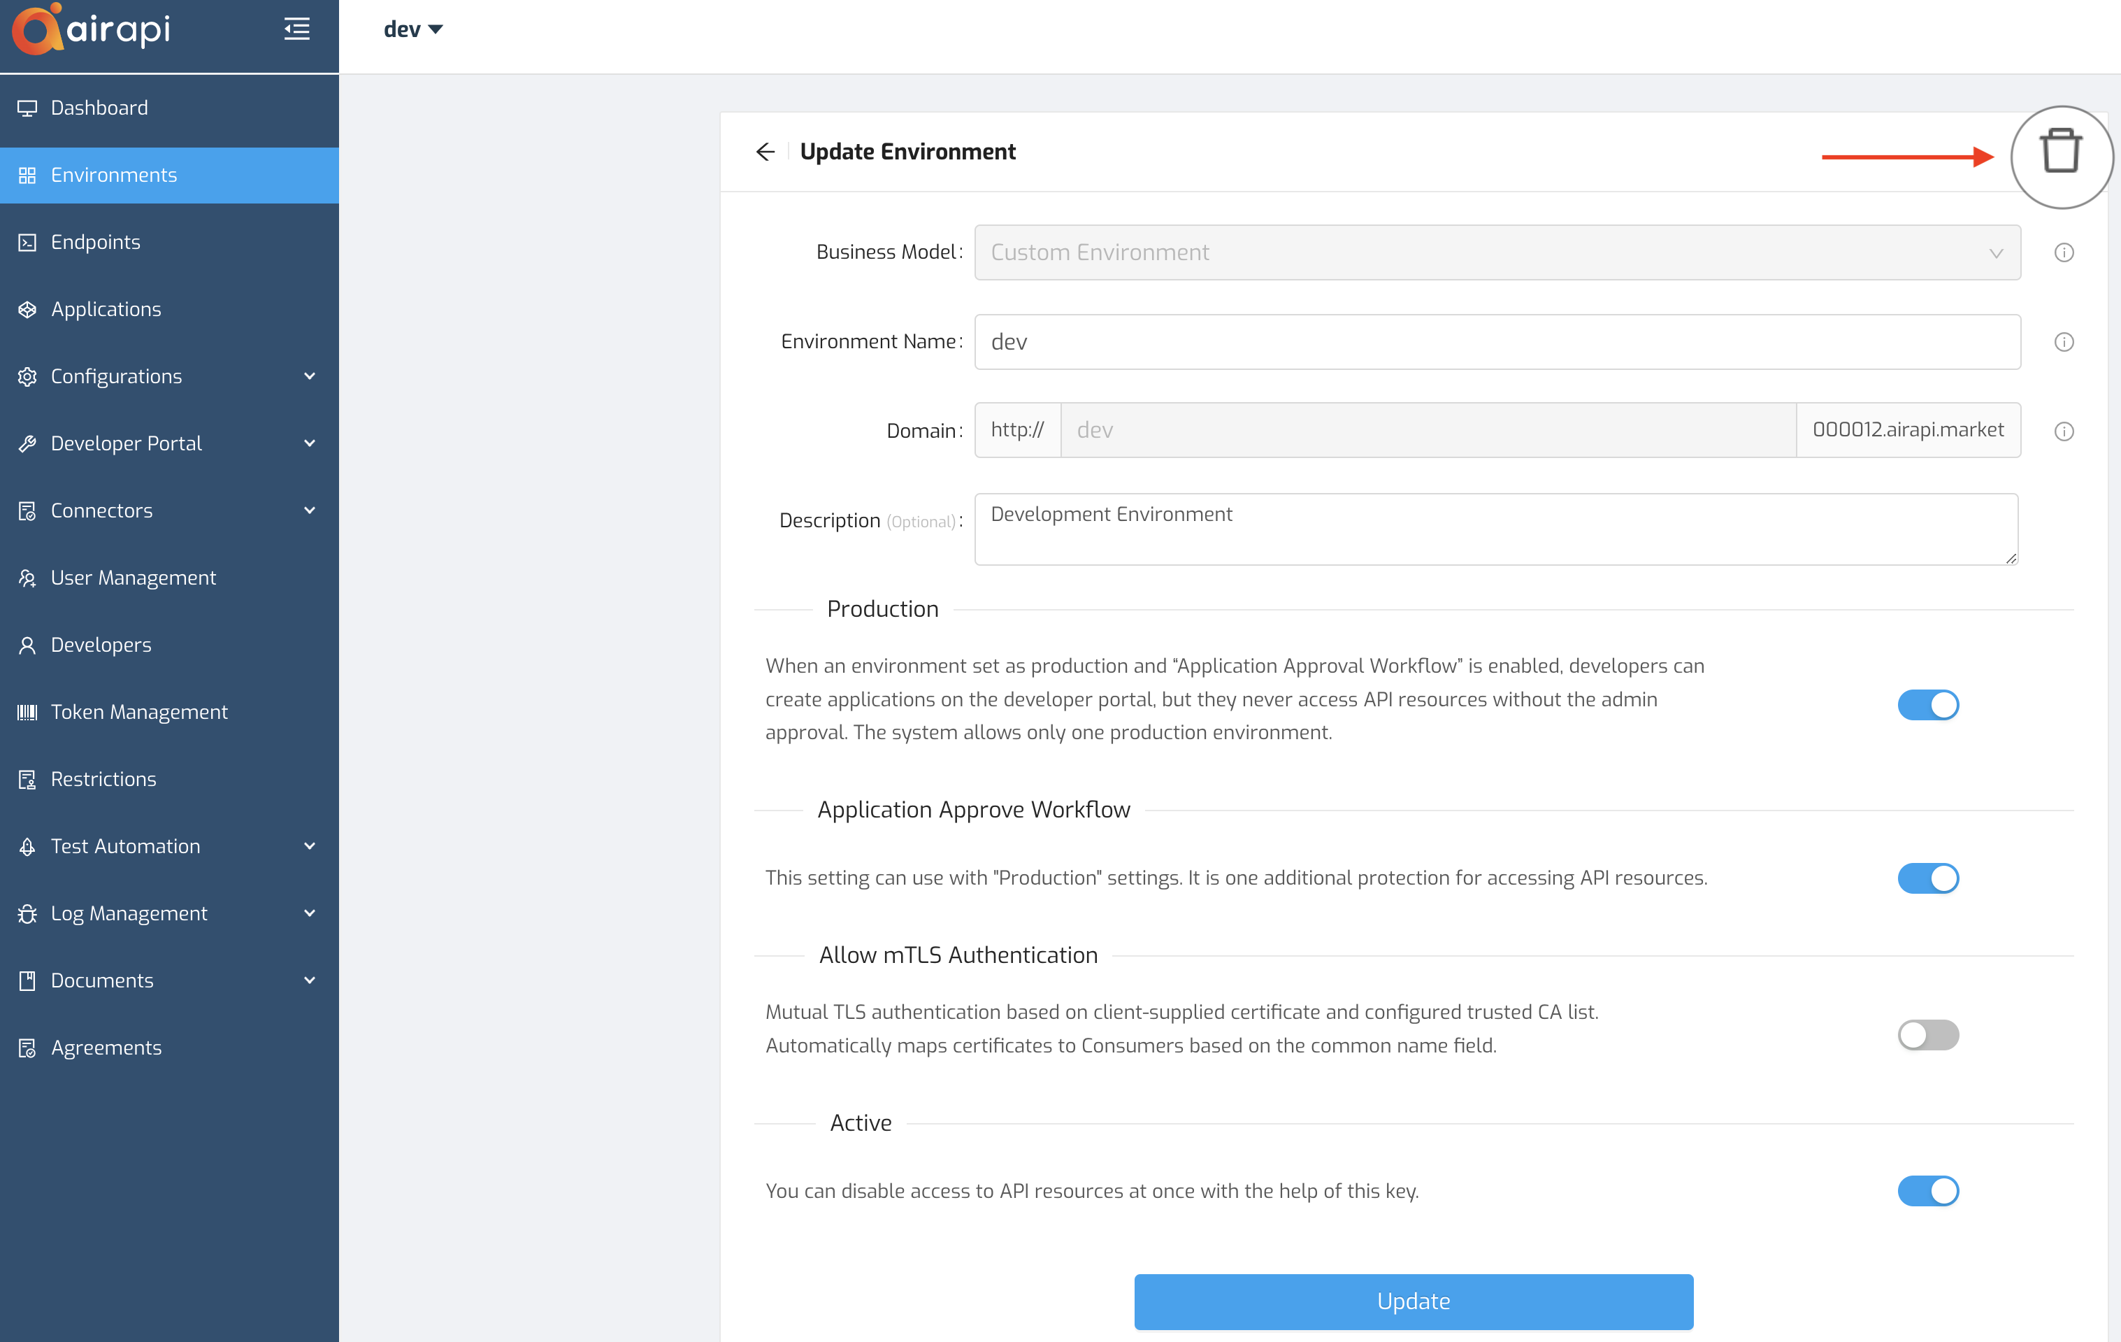Open the Business Model dropdown
Viewport: 2121px width, 1342px height.
click(x=1497, y=253)
